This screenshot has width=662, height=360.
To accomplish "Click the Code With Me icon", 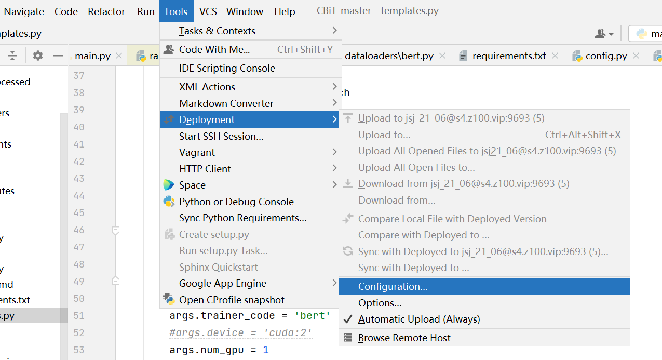I will (x=169, y=49).
